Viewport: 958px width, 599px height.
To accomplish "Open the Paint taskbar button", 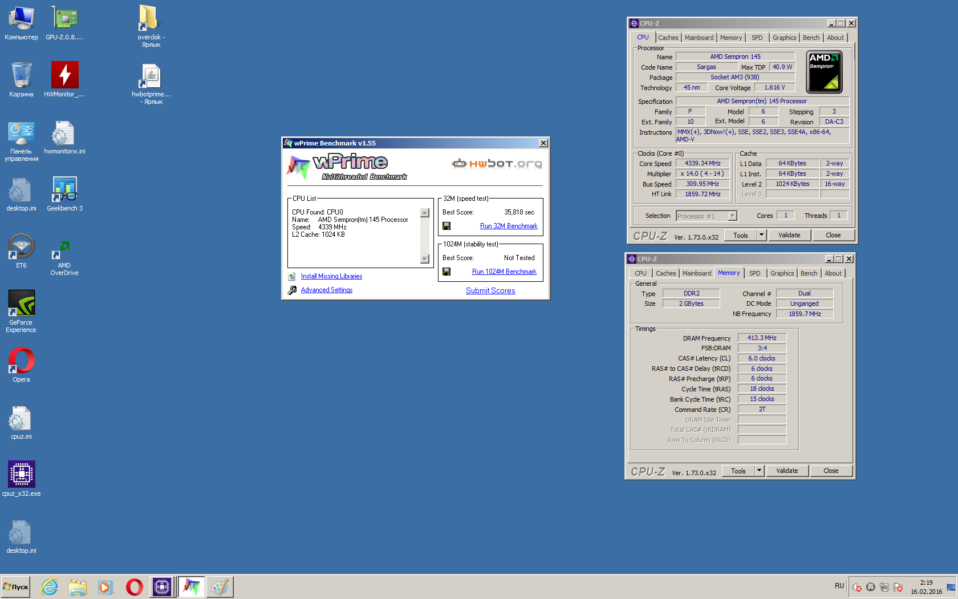I will [220, 586].
